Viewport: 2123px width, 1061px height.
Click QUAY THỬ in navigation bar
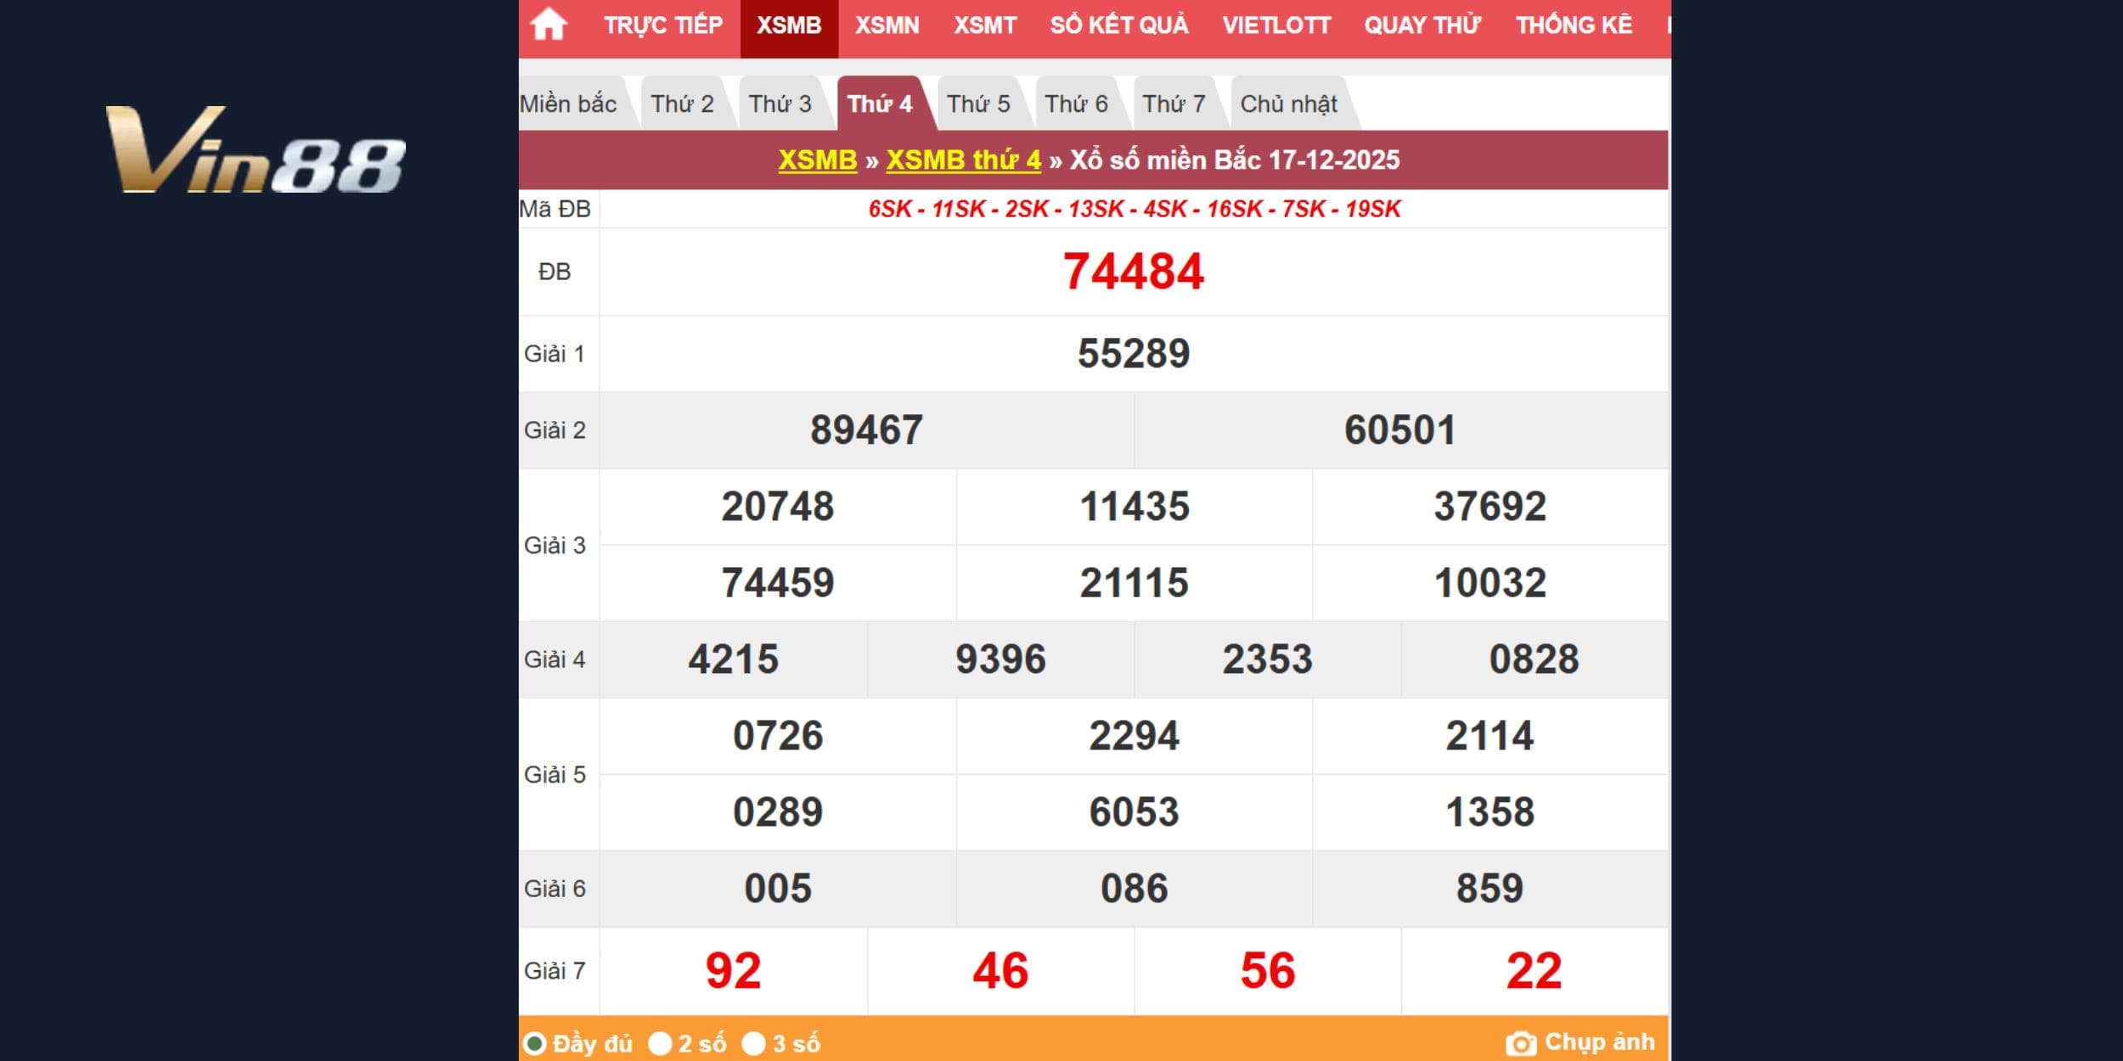coord(1422,25)
